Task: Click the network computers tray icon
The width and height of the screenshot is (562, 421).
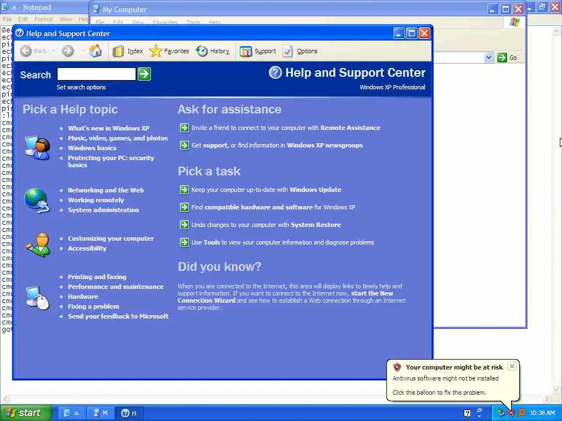Action: point(501,413)
